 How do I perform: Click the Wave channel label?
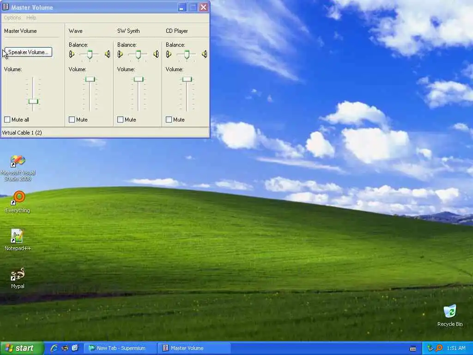tap(75, 31)
